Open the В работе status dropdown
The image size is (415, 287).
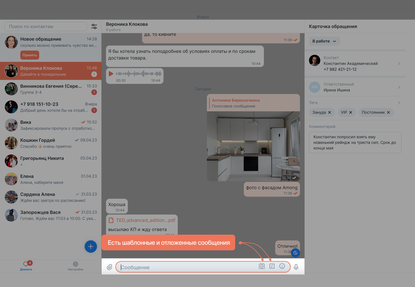(x=324, y=41)
